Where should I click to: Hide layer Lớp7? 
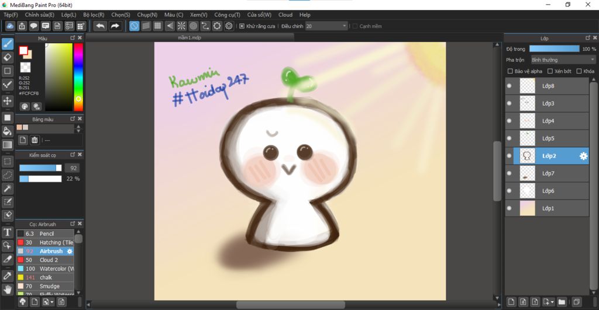[510, 173]
